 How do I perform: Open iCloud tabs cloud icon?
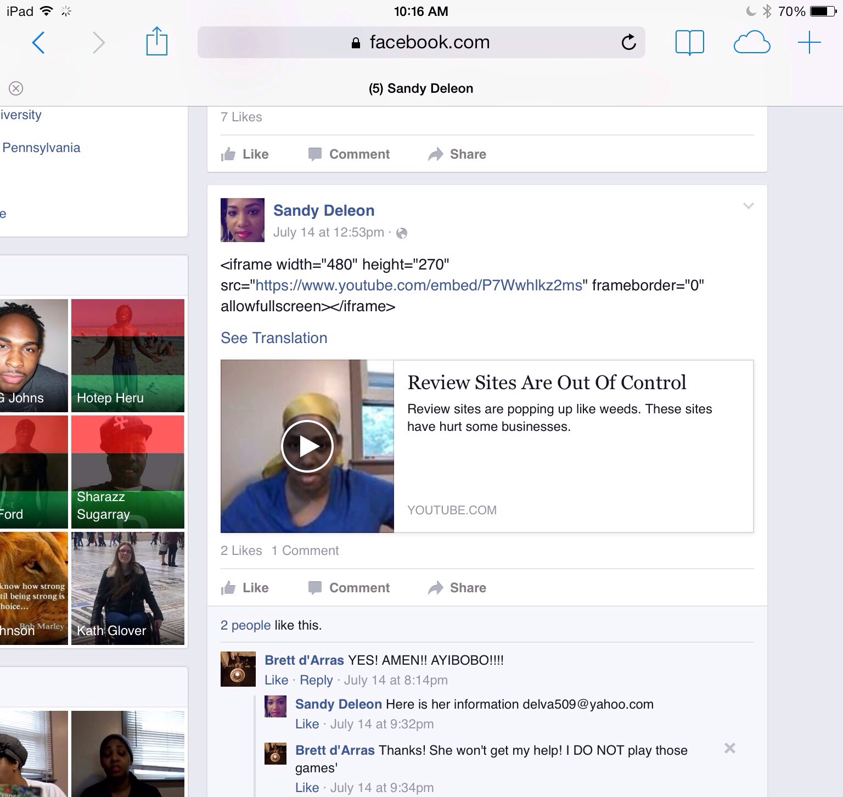pyautogui.click(x=752, y=42)
